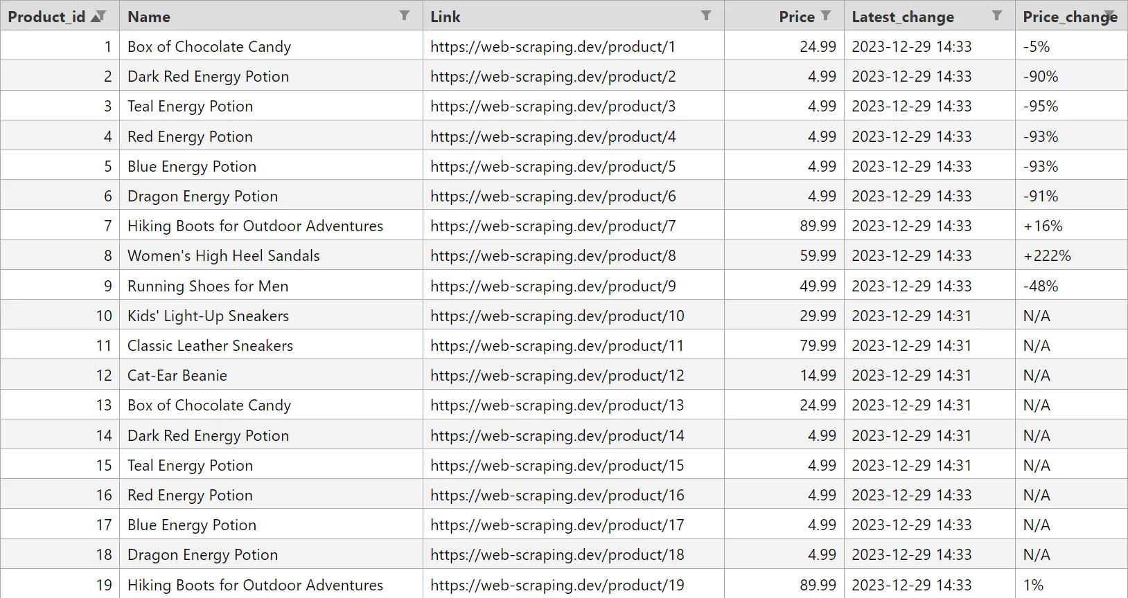The width and height of the screenshot is (1128, 598).
Task: Select Dark Red Energy Potion in row 2
Action: click(x=271, y=76)
